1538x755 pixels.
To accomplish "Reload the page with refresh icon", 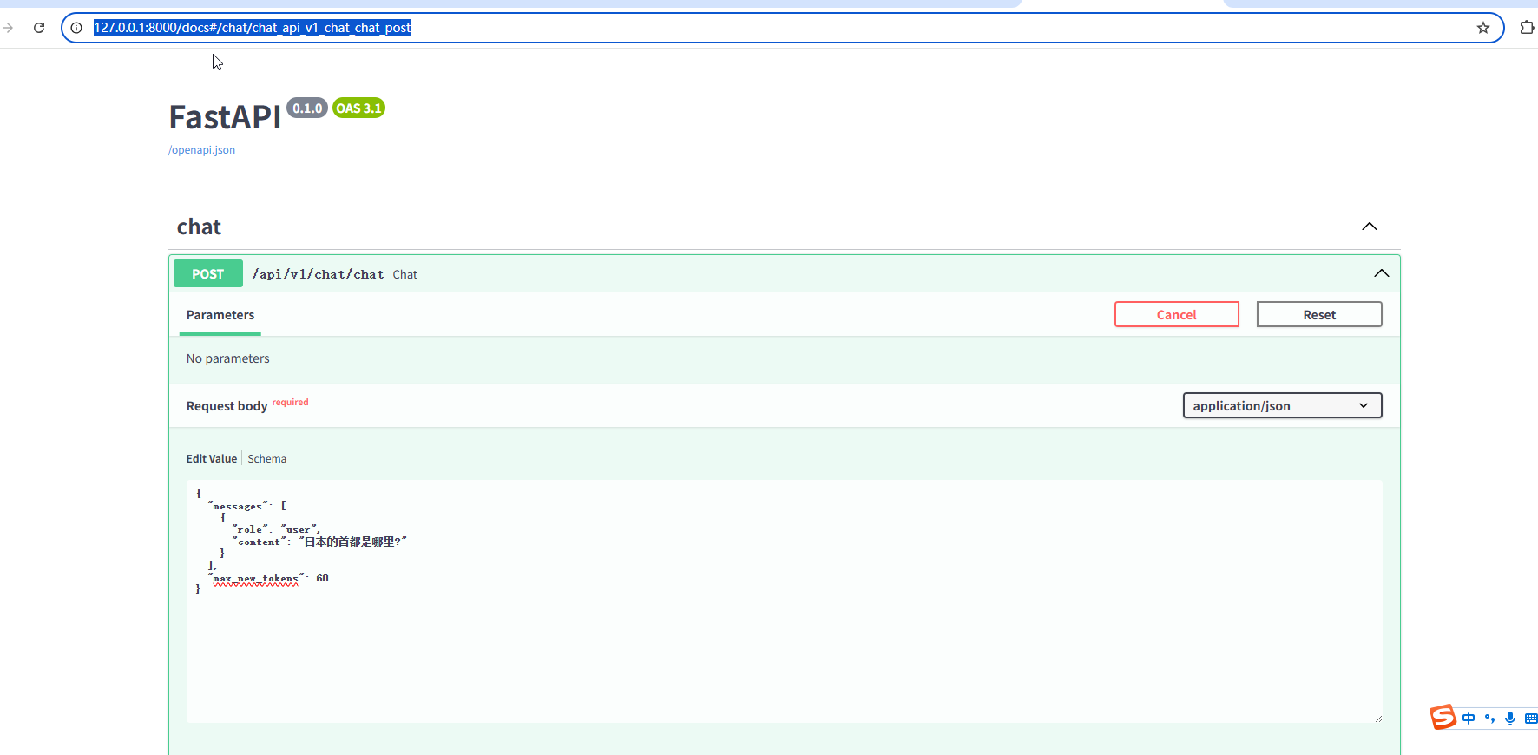I will [x=39, y=28].
